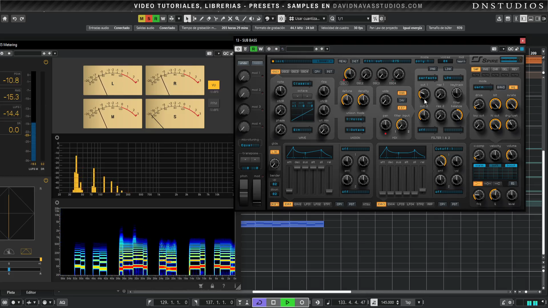Click the Home icon at top left
Screen dimensions: 548x308
point(5,19)
